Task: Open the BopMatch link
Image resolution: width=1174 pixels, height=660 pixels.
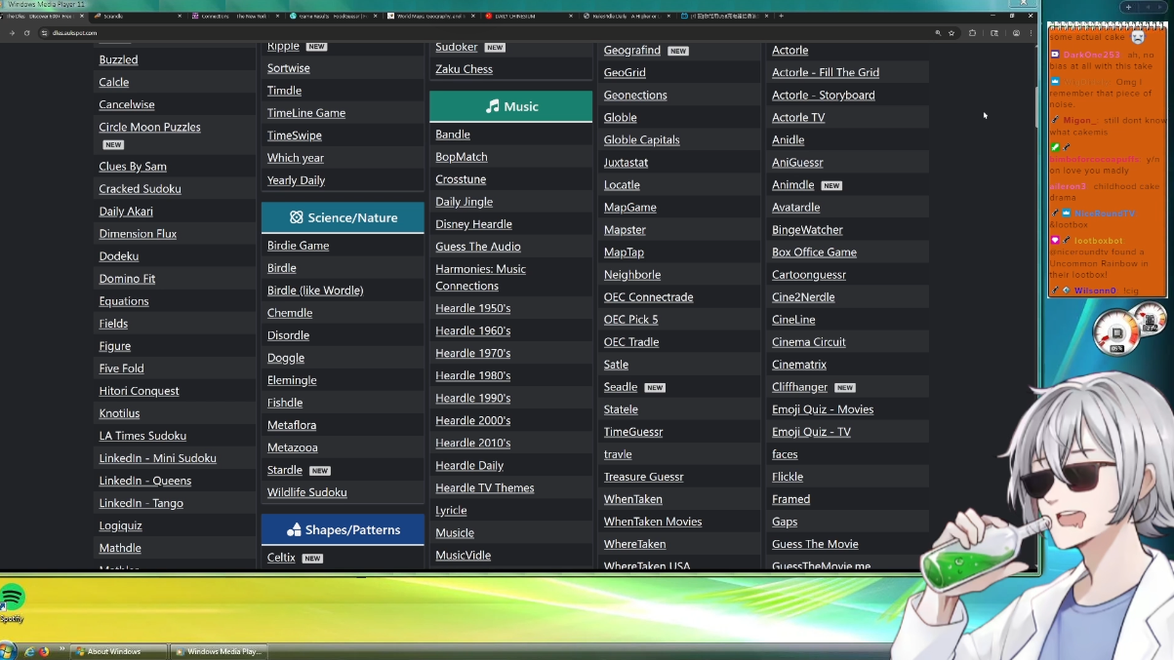Action: pos(462,157)
